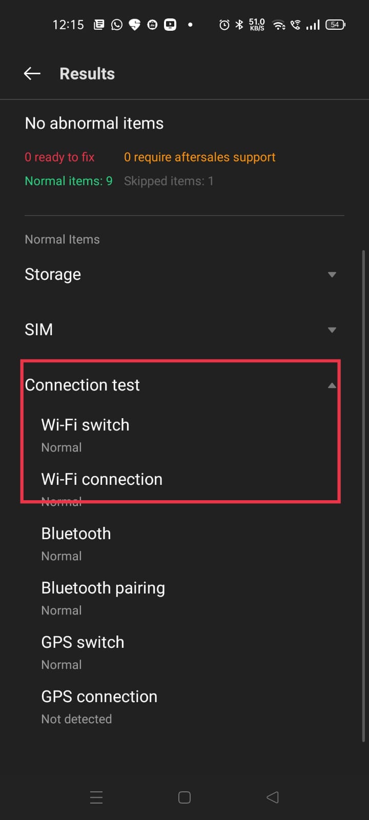The image size is (369, 820).
Task: Tap the Wi-Fi signal status icon
Action: coord(279,25)
